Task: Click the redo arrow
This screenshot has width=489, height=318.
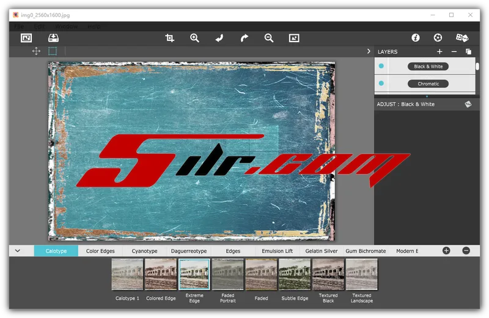Action: 244,38
